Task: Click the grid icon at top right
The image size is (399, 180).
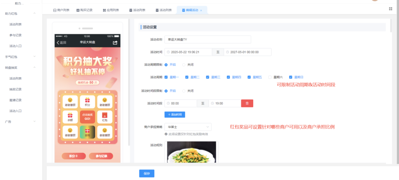Action: coord(390,9)
